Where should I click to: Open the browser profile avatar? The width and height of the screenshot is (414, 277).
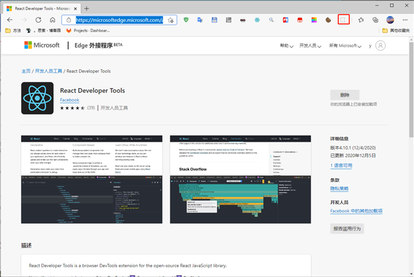point(390,20)
